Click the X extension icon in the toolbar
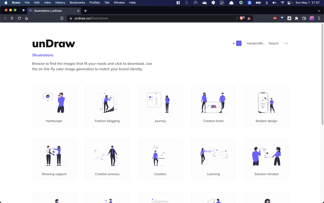The width and height of the screenshot is (324, 203). [289, 18]
